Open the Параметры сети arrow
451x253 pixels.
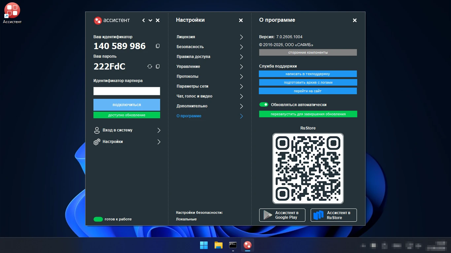(x=242, y=86)
